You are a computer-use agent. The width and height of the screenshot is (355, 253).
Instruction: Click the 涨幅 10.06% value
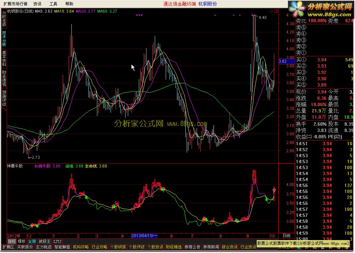(x=318, y=105)
